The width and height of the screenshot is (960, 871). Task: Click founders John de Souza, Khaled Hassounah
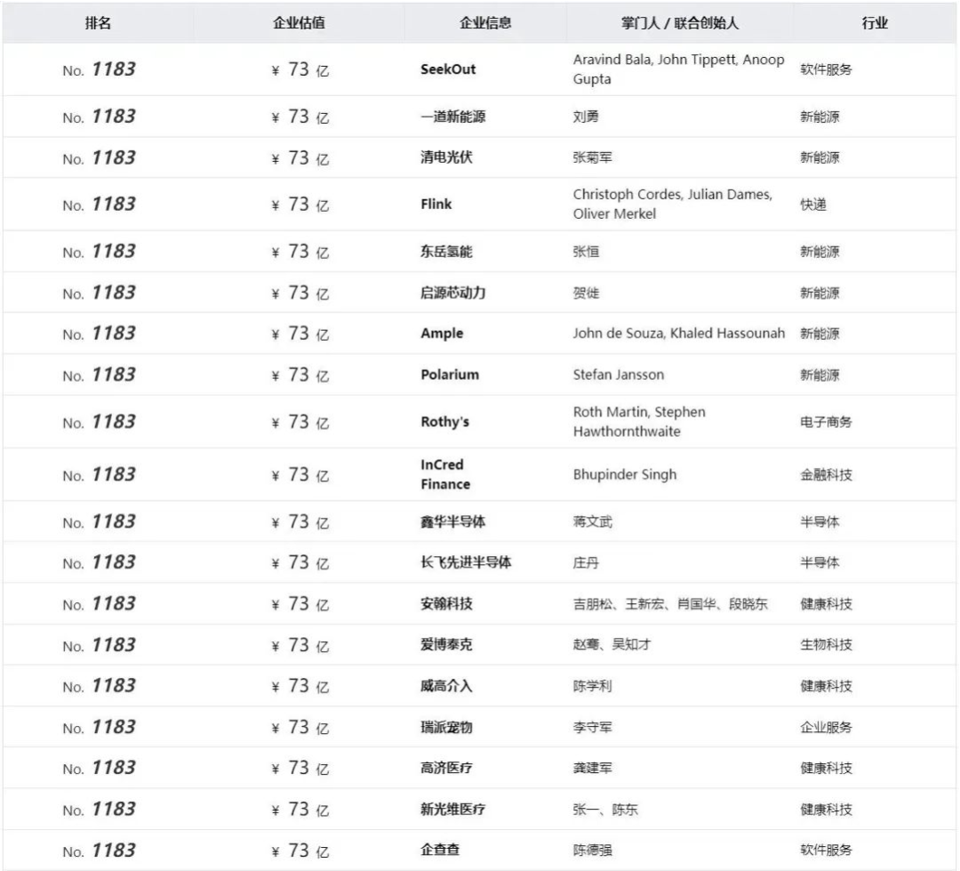click(679, 334)
